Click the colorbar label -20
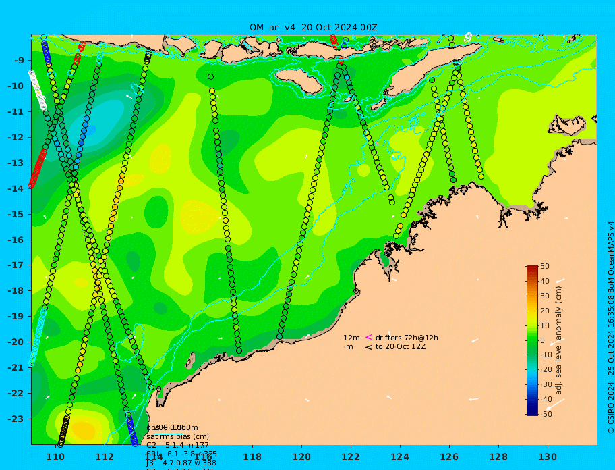This screenshot has width=615, height=470. tap(546, 370)
